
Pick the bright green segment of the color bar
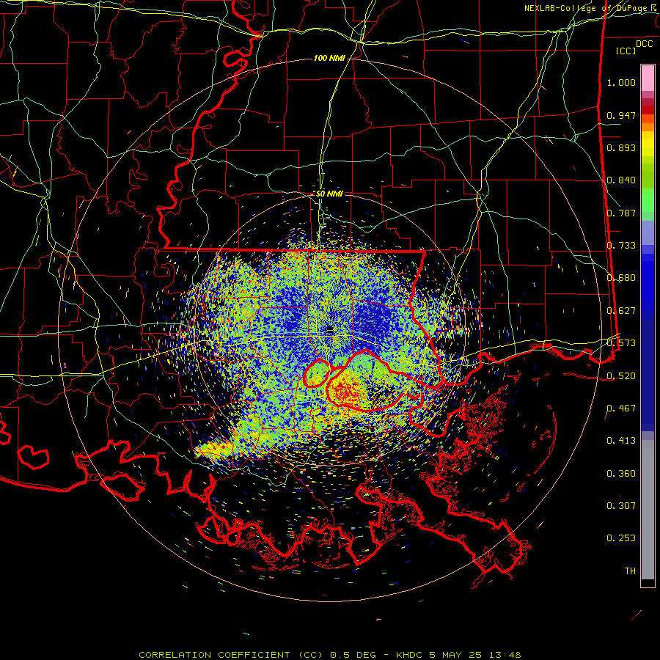(648, 200)
